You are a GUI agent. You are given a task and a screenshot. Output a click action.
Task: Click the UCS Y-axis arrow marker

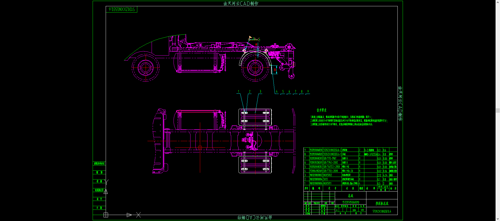pos(106,192)
